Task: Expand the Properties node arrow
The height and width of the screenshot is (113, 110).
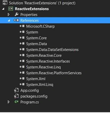Action: coord(9,14)
